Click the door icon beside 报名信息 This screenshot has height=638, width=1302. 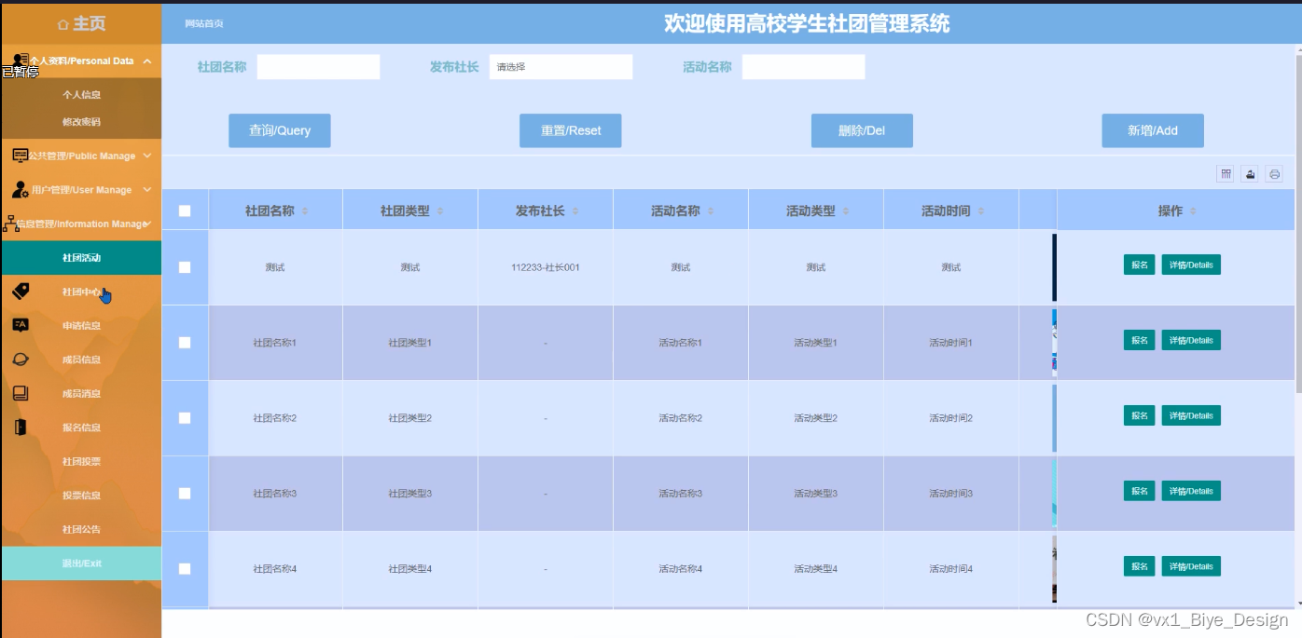[x=21, y=428]
